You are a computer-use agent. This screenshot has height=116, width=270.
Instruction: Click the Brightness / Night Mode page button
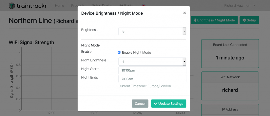pyautogui.click(x=214, y=20)
